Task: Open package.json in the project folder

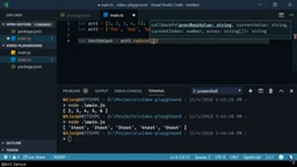Action: click(30, 67)
